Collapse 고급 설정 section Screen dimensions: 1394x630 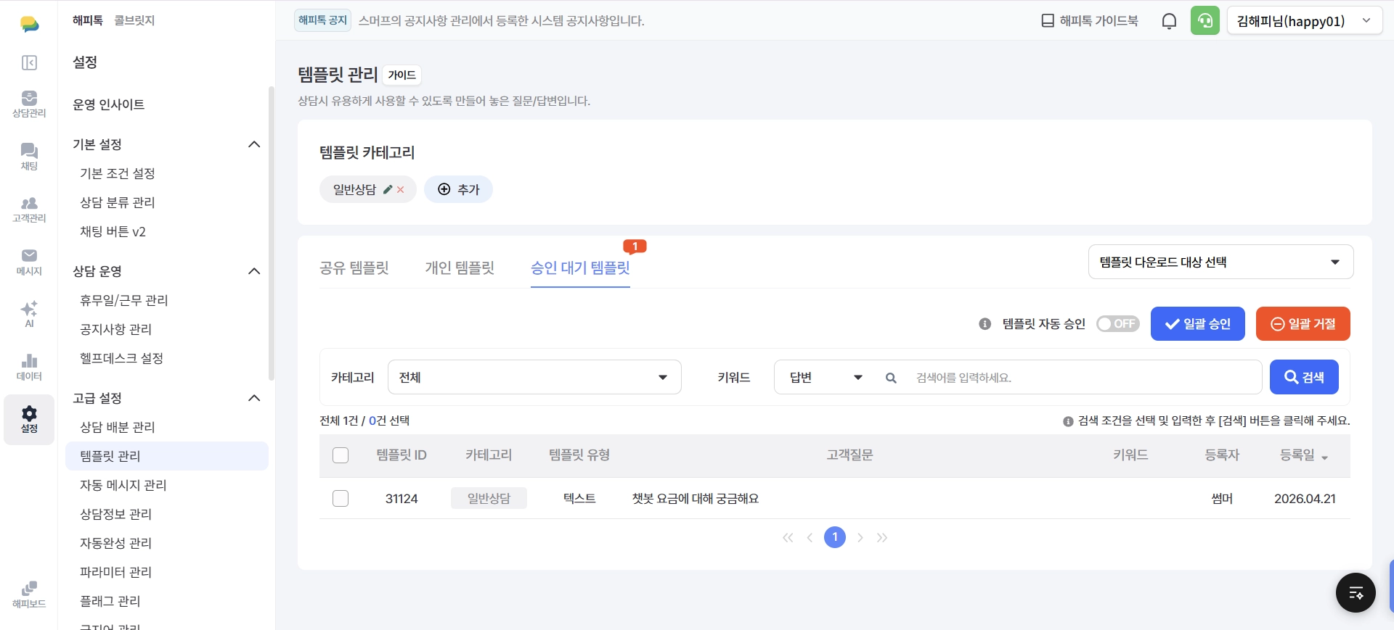point(254,398)
